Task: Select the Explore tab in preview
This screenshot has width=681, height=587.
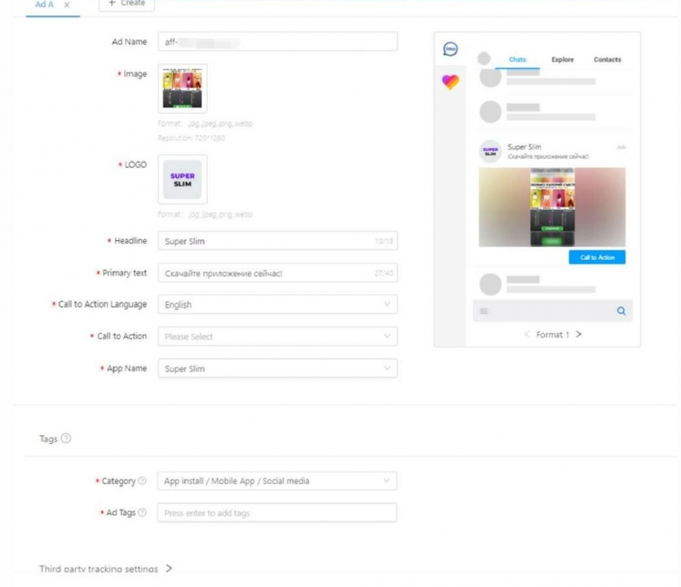Action: [563, 60]
